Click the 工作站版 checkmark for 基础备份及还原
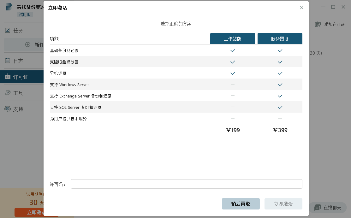The width and height of the screenshot is (351, 218). [233, 50]
